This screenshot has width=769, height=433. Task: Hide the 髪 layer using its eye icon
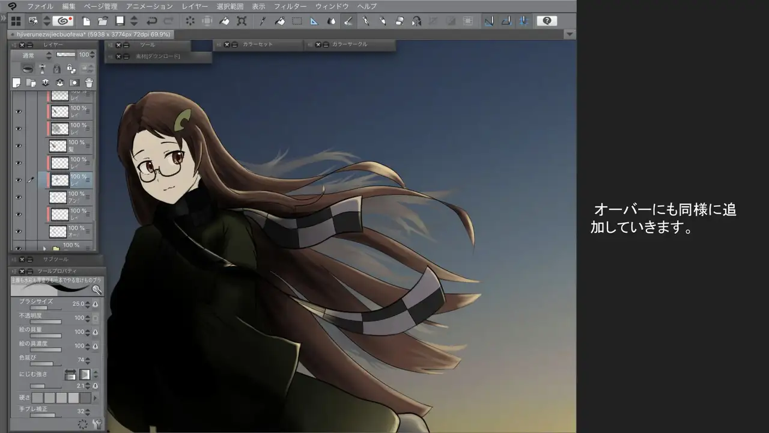click(19, 146)
